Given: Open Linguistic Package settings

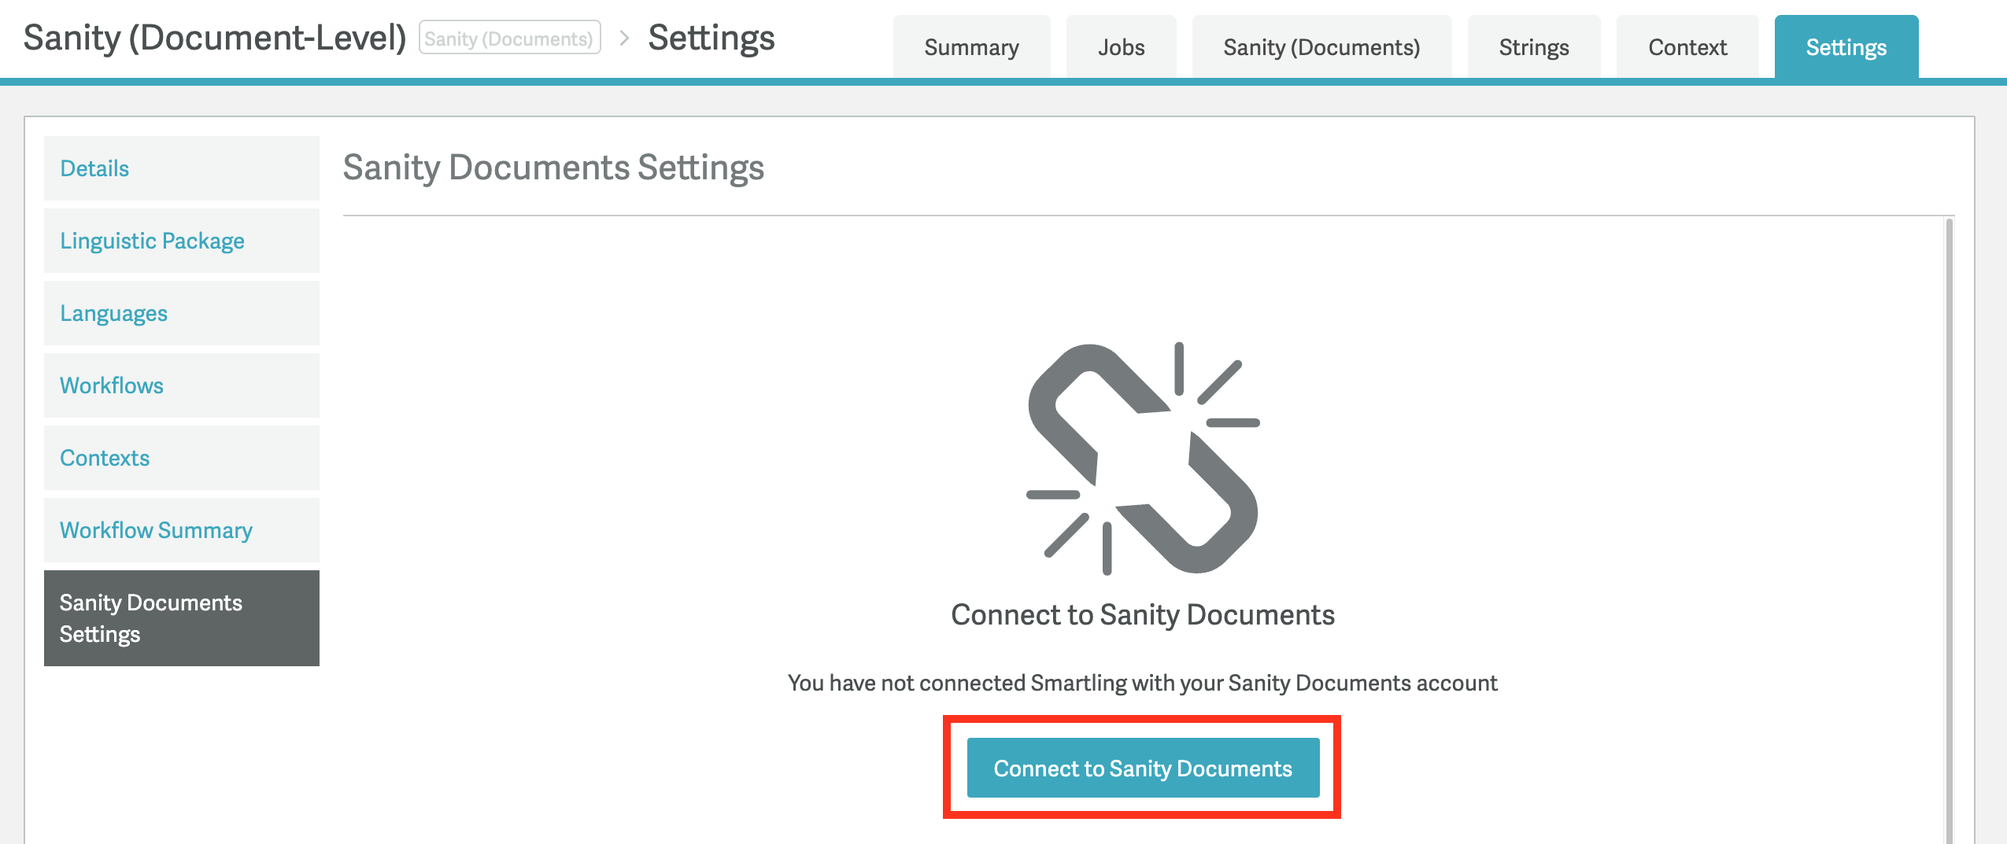Looking at the screenshot, I should pyautogui.click(x=182, y=241).
